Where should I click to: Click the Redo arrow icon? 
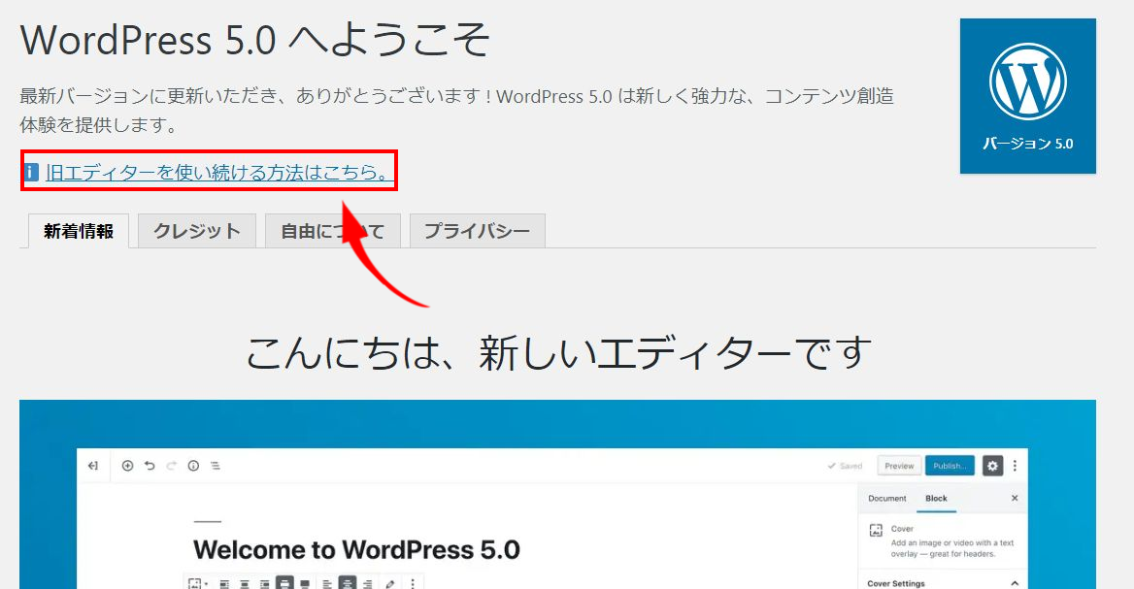[172, 466]
